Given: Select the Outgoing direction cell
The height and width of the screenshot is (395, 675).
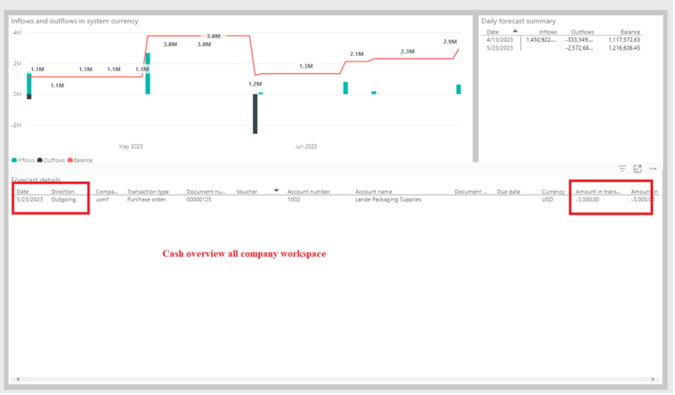Looking at the screenshot, I should pyautogui.click(x=64, y=199).
